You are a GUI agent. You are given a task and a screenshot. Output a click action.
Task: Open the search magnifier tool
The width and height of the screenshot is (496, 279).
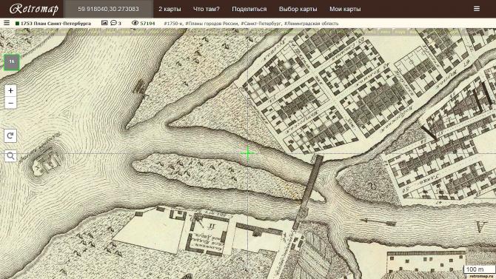10,156
